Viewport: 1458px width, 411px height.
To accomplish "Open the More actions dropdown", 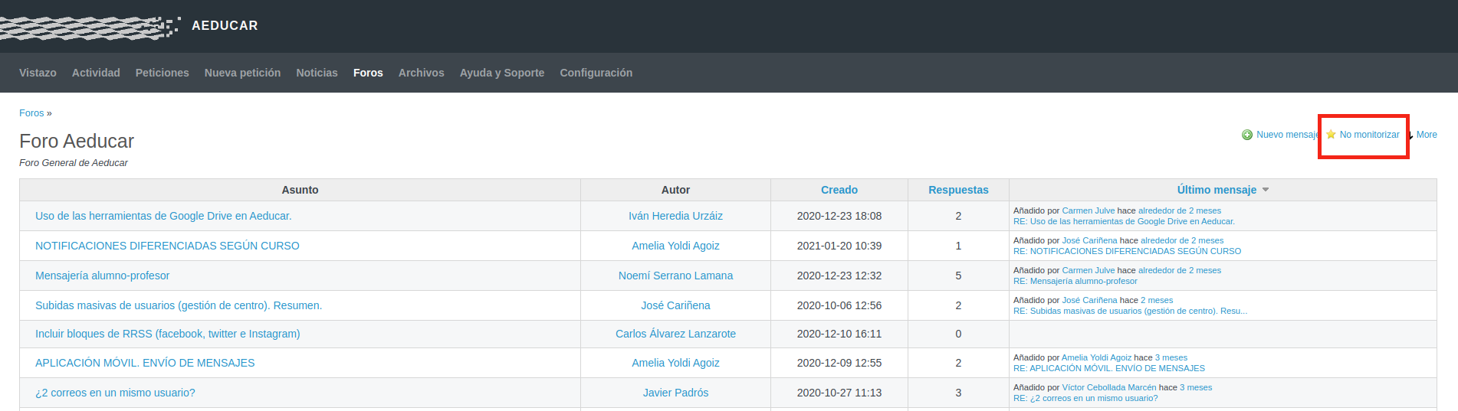I will (x=1426, y=135).
